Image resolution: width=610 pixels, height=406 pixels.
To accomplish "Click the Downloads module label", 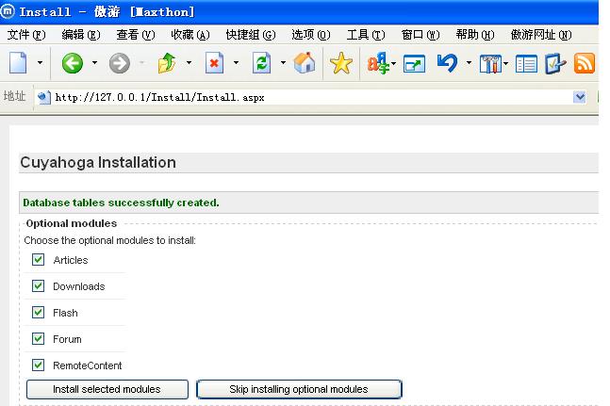I will pos(79,286).
